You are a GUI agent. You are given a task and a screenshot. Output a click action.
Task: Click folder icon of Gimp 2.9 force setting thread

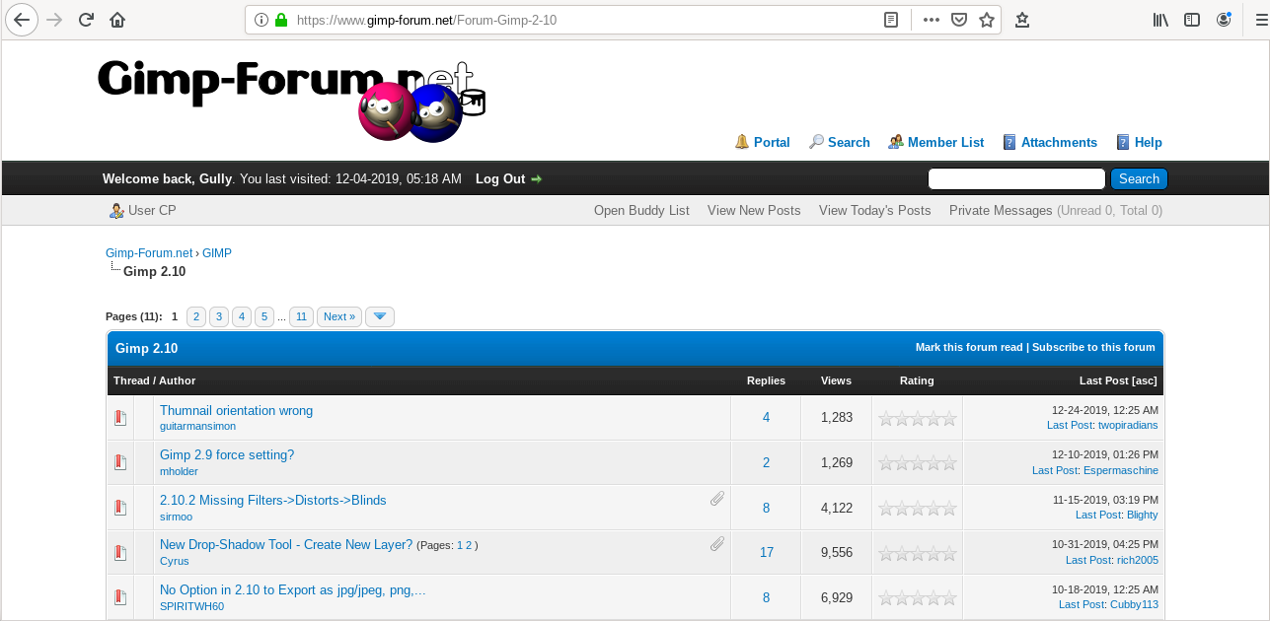(x=120, y=462)
